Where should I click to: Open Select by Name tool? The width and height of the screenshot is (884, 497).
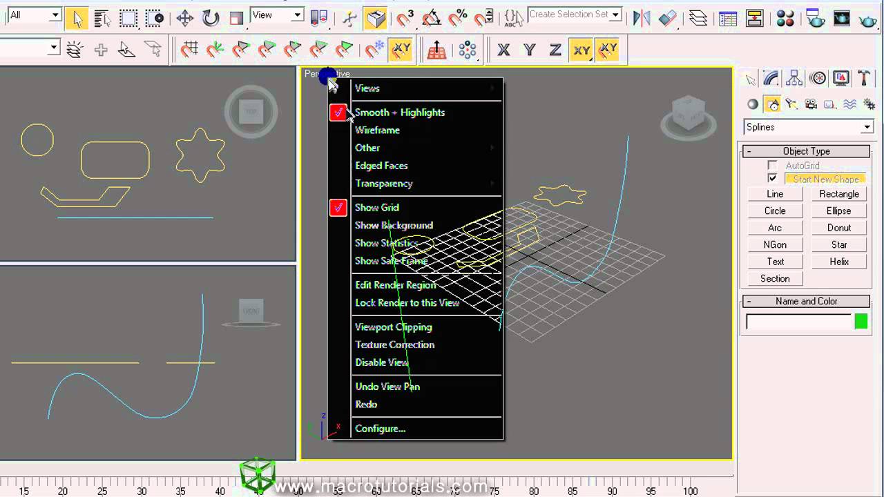coord(102,19)
